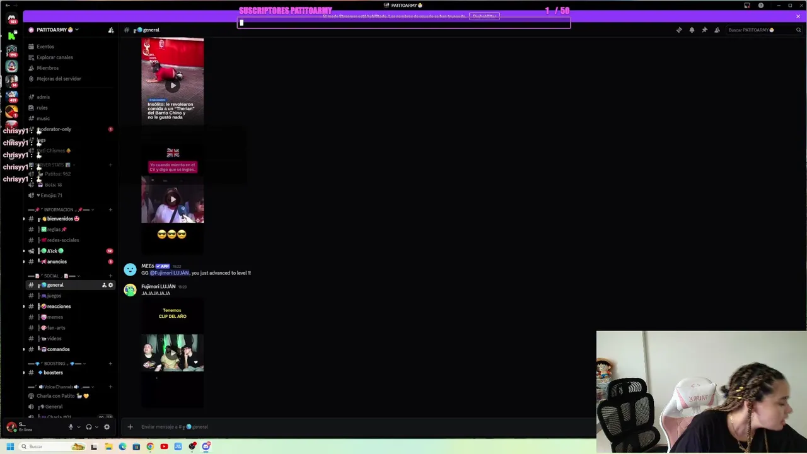Viewport: 807px width, 454px height.
Task: Switch to the reacciones channel
Action: (x=70, y=306)
